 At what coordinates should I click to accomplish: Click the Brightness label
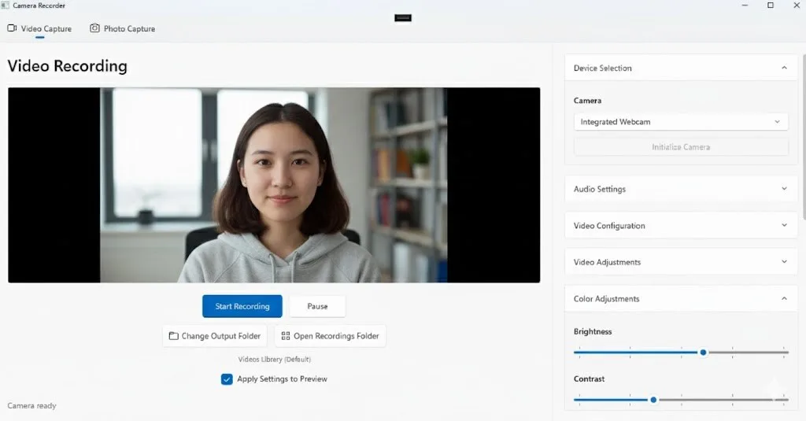[593, 331]
